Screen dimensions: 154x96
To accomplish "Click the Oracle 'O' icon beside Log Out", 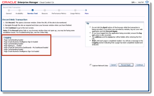I will [147, 2].
